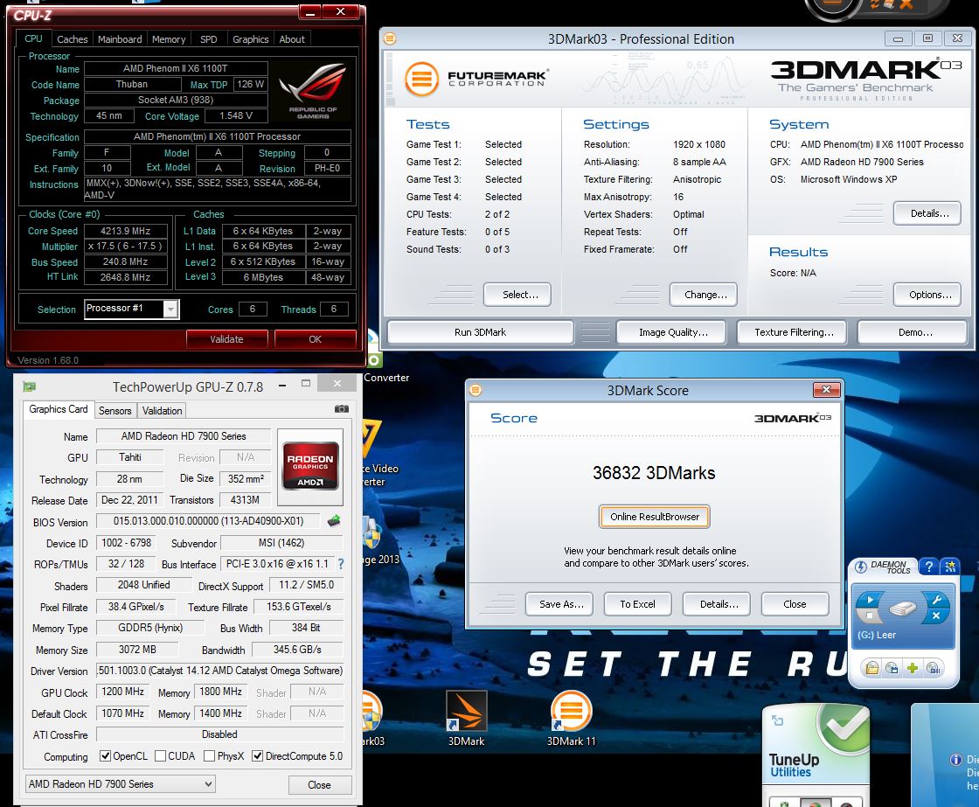Image resolution: width=979 pixels, height=807 pixels.
Task: Click the Texture Filtering... button
Action: point(792,332)
